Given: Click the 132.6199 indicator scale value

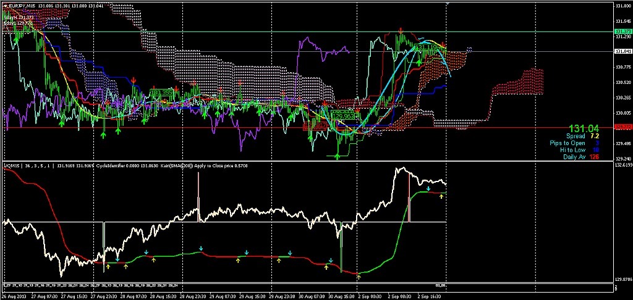Looking at the screenshot, I should coord(623,165).
